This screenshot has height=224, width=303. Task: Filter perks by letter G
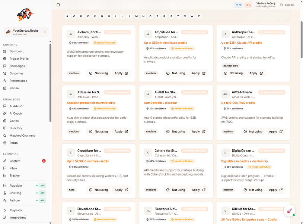[x=102, y=16]
